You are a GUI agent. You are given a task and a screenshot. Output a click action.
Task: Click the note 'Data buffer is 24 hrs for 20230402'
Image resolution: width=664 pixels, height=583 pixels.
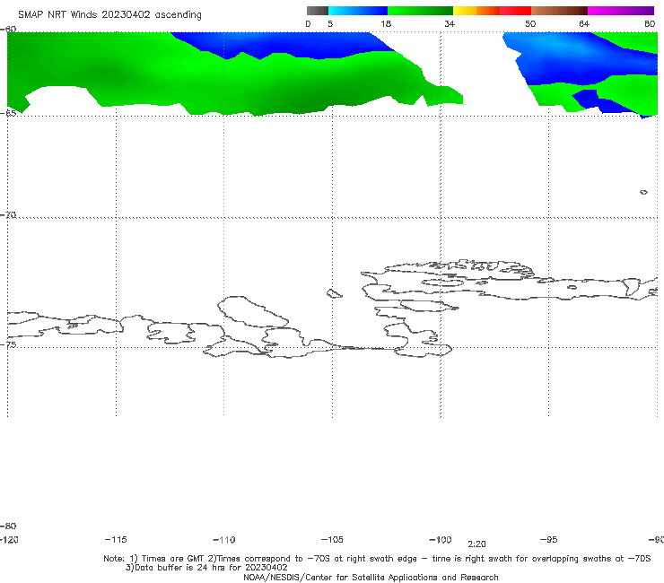[206, 568]
